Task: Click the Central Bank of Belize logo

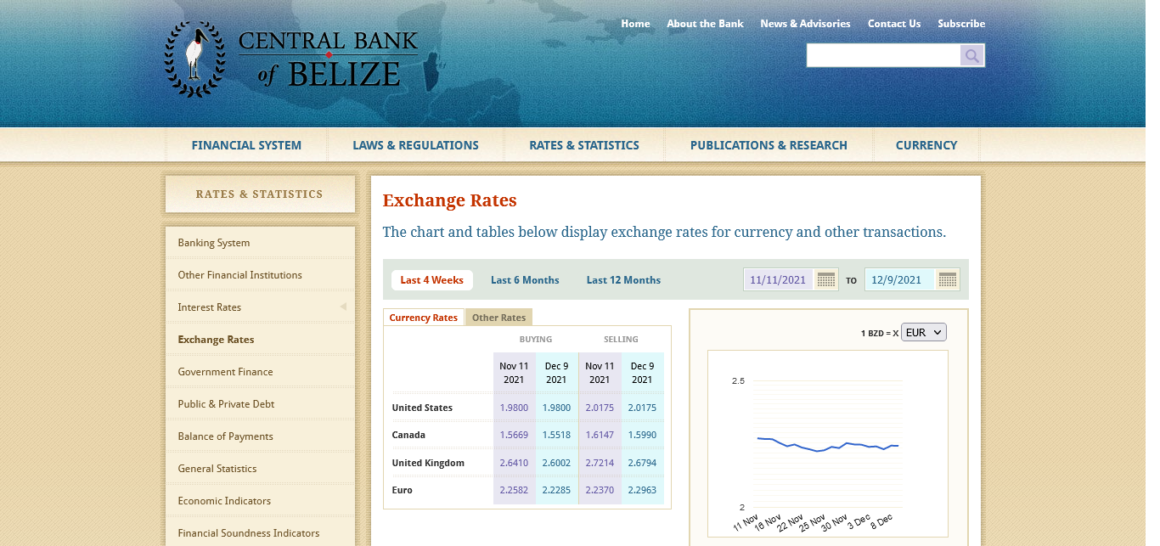Action: point(291,59)
